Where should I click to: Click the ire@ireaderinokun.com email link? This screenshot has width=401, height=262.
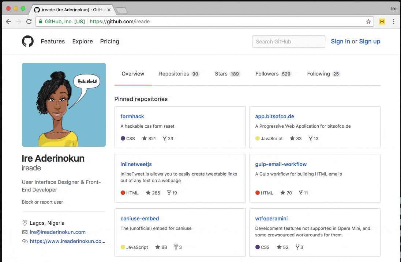pos(57,232)
